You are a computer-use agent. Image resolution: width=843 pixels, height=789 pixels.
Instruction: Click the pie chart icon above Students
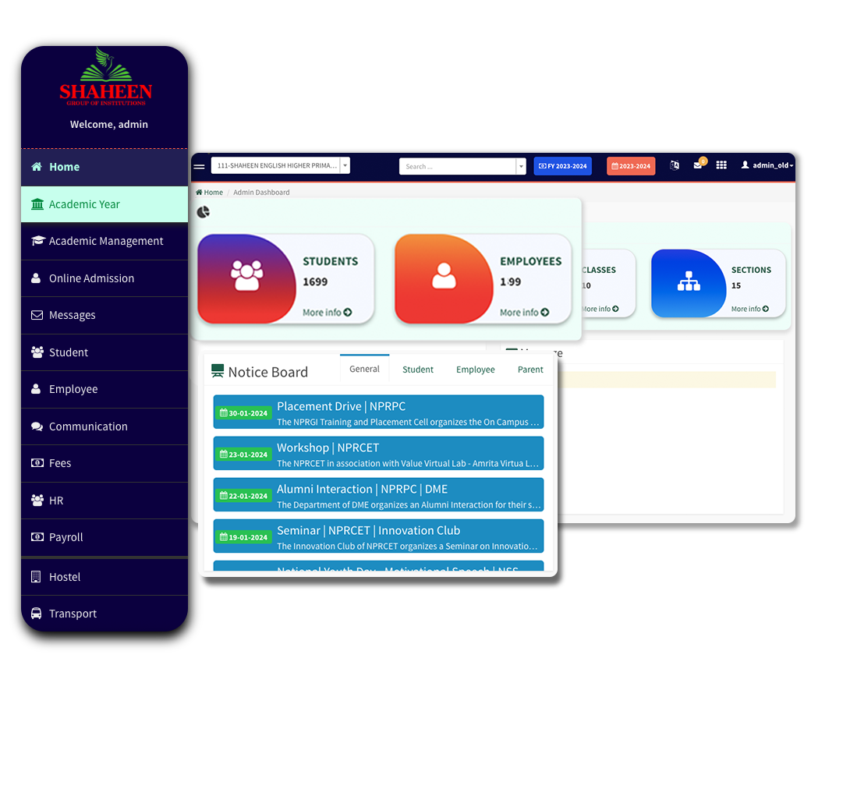204,211
